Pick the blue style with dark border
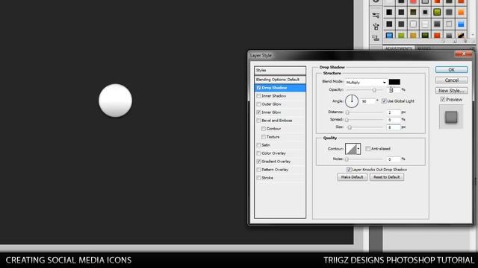The width and height of the screenshot is (478, 268). coord(389,36)
